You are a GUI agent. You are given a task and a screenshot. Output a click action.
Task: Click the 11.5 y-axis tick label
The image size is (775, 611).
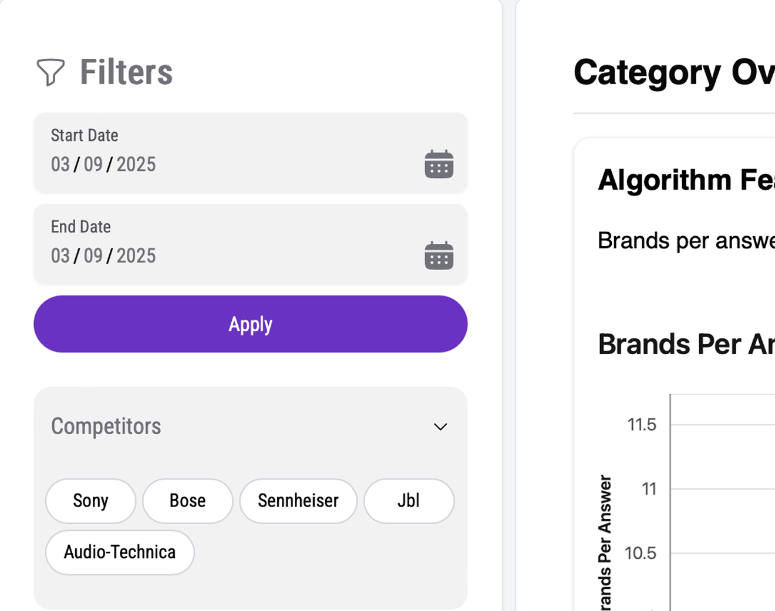(x=642, y=425)
